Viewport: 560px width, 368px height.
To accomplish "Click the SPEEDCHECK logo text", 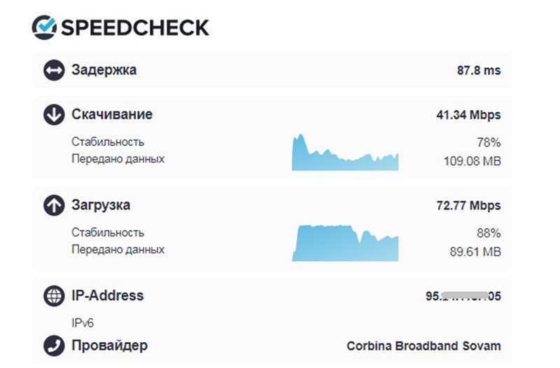I will click(x=135, y=27).
